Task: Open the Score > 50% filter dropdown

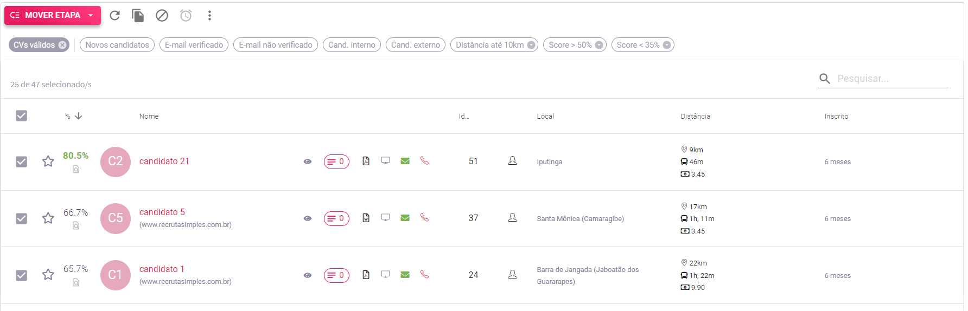Action: (x=599, y=45)
